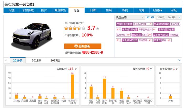Click the 我要投诉 orange complaint button
The height and width of the screenshot is (109, 184).
tap(83, 46)
